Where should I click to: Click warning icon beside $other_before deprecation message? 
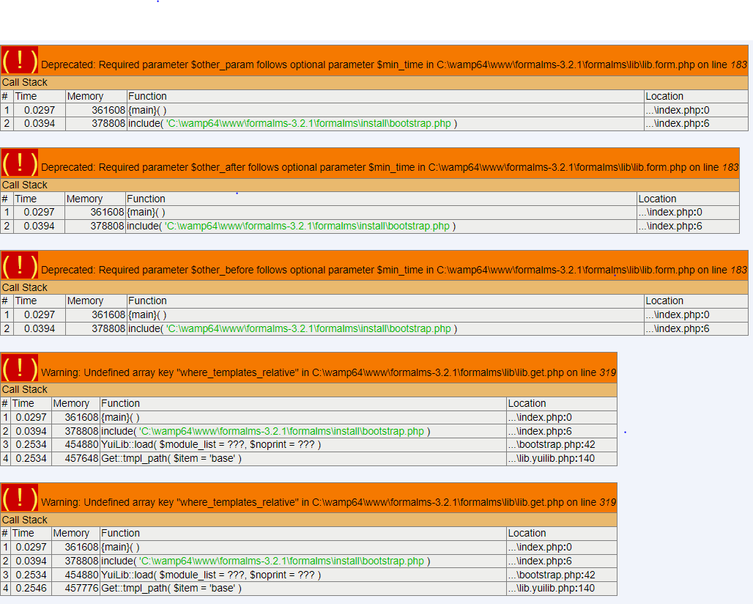click(20, 265)
